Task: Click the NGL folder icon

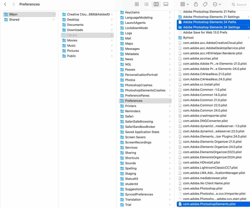Action: (x=122, y=64)
